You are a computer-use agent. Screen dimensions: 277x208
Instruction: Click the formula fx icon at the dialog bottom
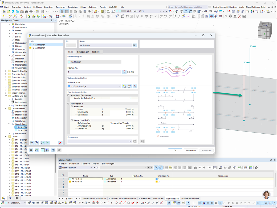[59, 150]
